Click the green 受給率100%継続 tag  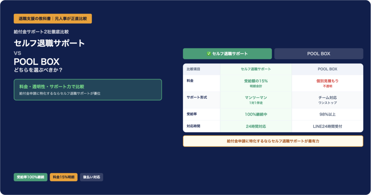tap(30, 177)
